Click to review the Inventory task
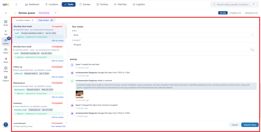This screenshot has width=261, height=132. pyautogui.click(x=57, y=118)
